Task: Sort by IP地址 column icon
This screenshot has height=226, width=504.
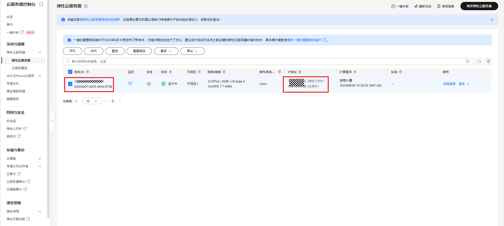Action: coord(300,72)
